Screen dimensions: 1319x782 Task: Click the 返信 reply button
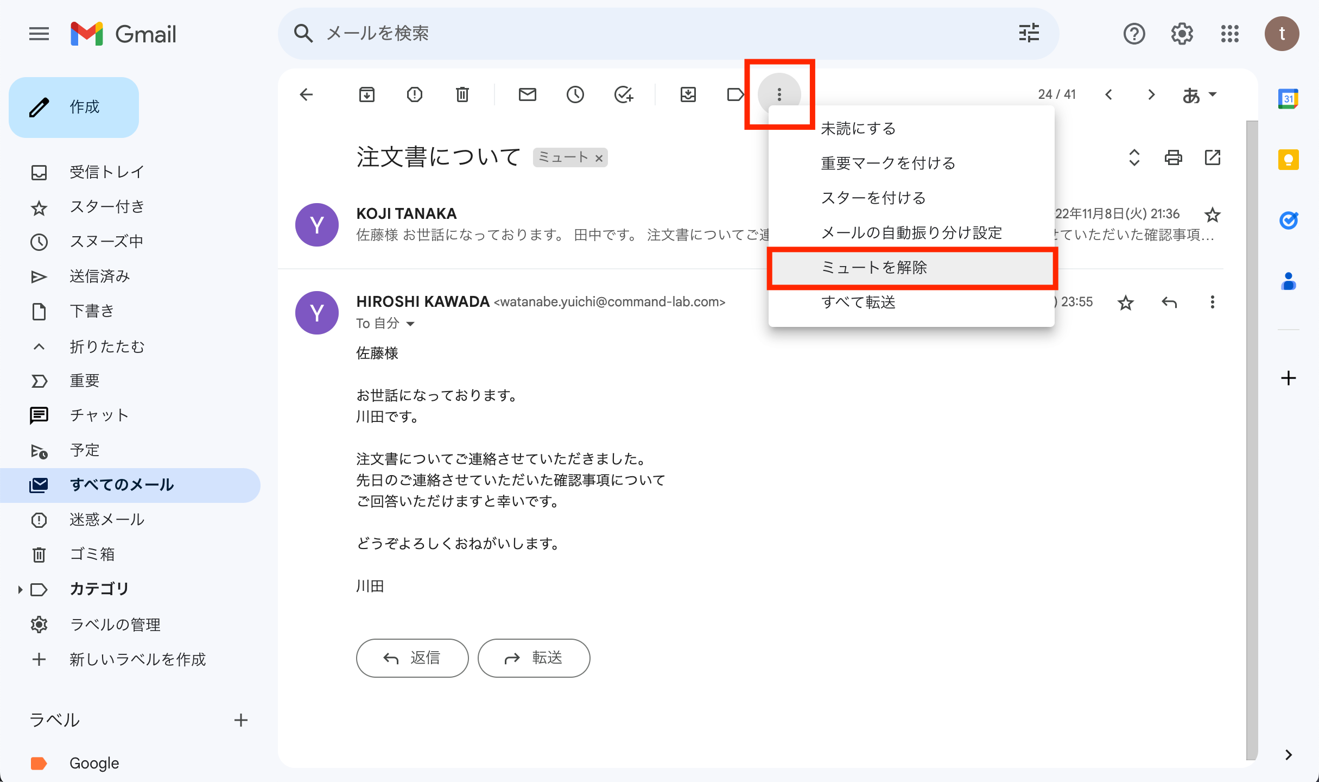[412, 658]
